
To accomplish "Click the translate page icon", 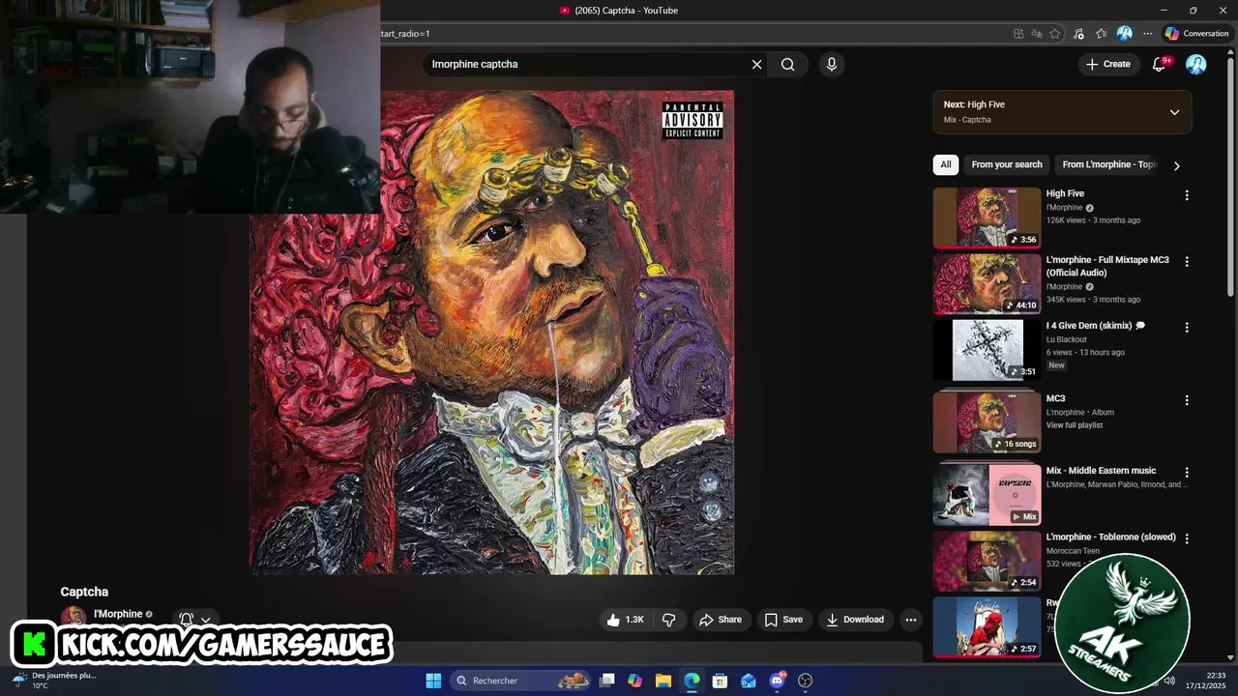I will (x=1036, y=33).
